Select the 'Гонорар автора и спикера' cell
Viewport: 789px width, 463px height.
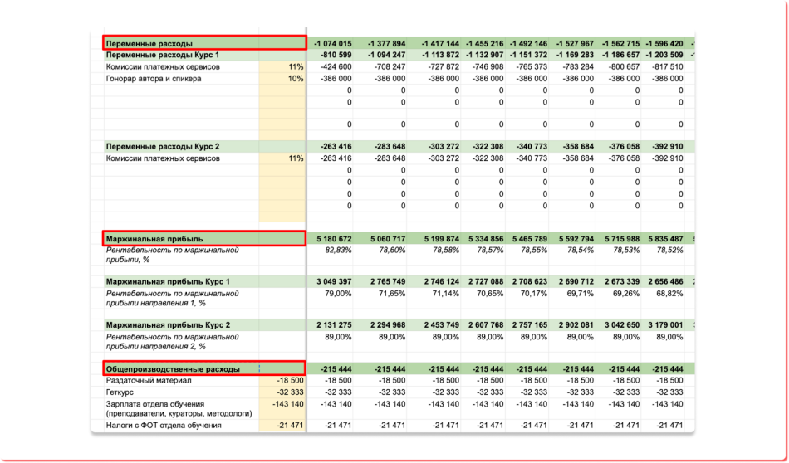click(x=154, y=79)
